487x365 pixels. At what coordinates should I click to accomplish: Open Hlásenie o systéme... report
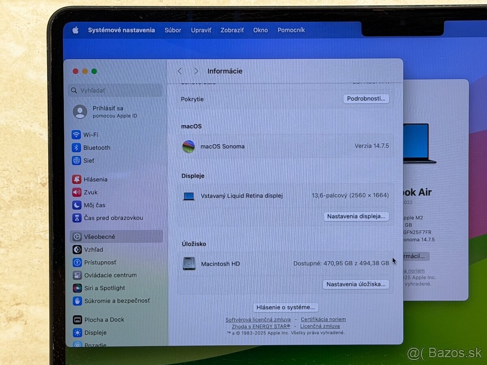click(x=286, y=307)
